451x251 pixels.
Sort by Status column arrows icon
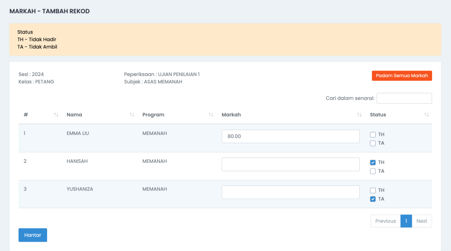tap(426, 115)
